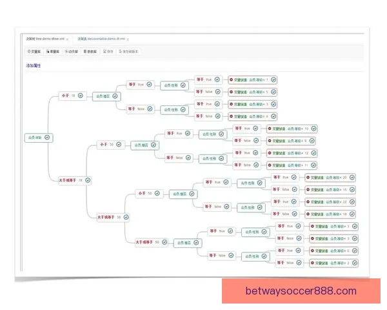387x310 pixels.
Task: Click red icon on action 会员等级= 10
Action: (270, 129)
